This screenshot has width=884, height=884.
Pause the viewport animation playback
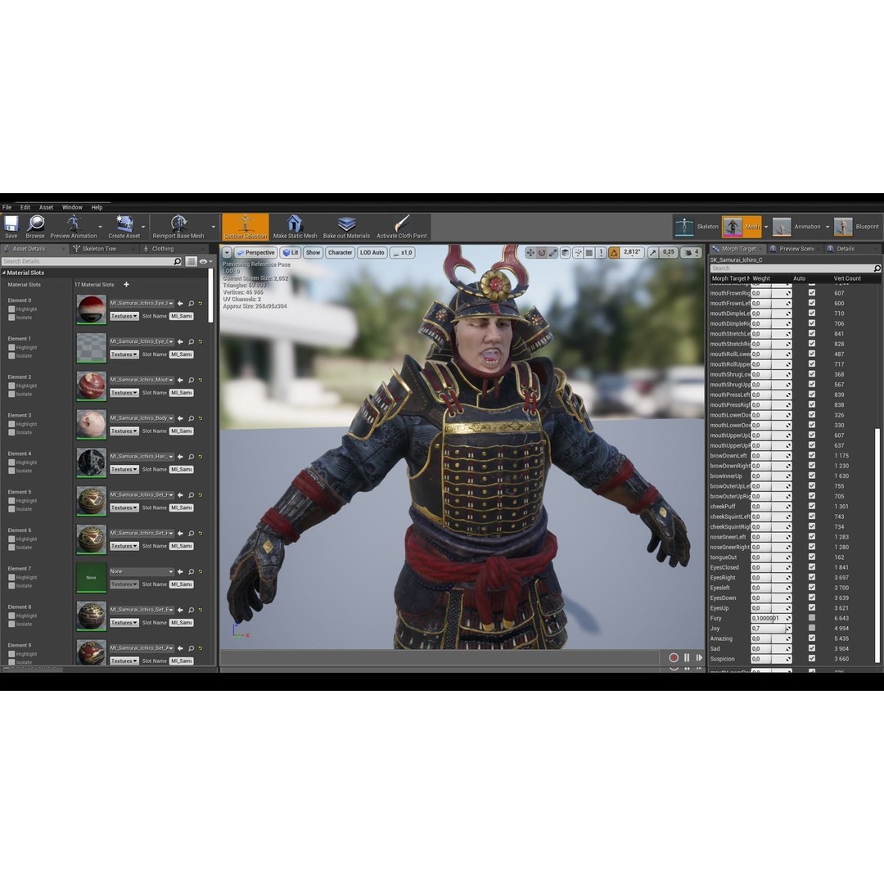pyautogui.click(x=687, y=657)
